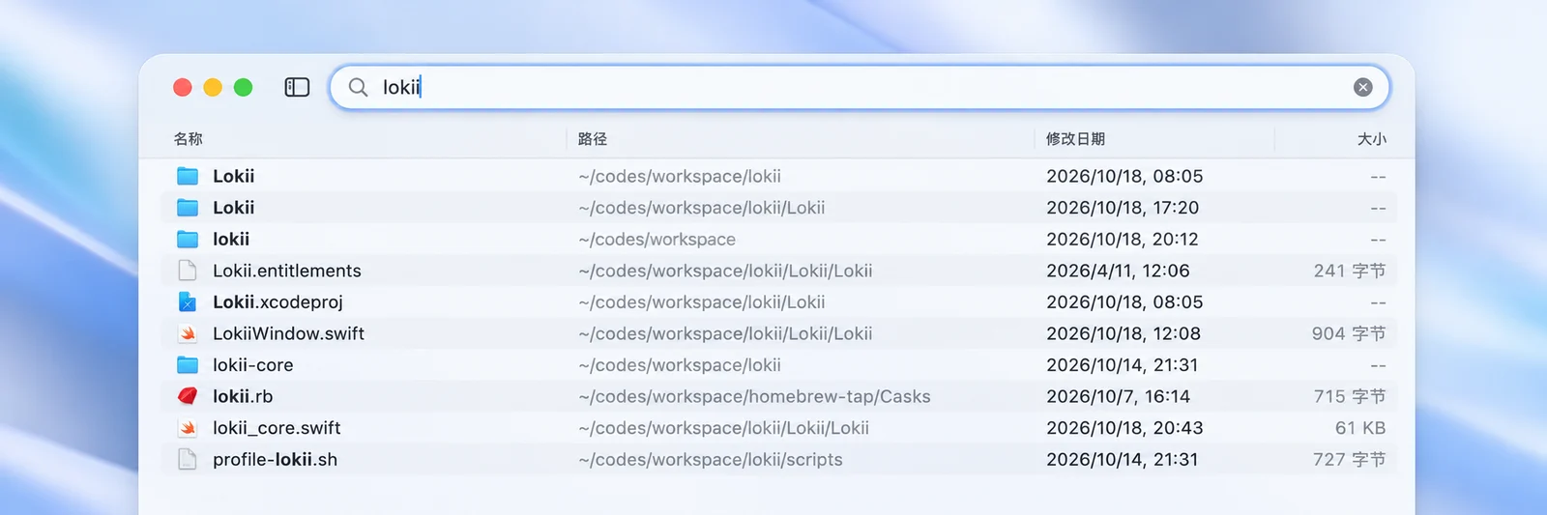Select the lokii.rb file name
Screen dimensions: 1547x515
tap(243, 396)
